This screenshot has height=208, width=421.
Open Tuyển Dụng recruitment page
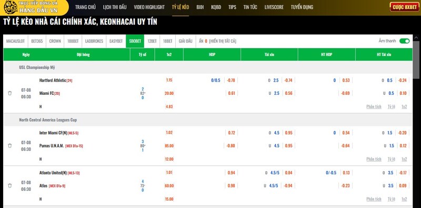tap(302, 7)
